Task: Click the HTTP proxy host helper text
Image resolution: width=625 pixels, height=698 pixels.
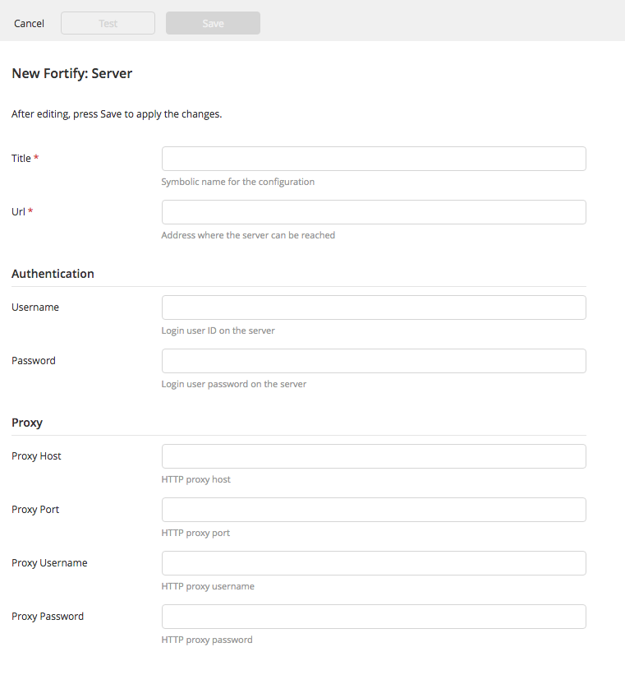Action: point(195,479)
